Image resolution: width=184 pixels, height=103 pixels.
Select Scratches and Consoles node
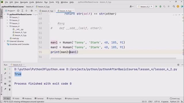(18, 44)
